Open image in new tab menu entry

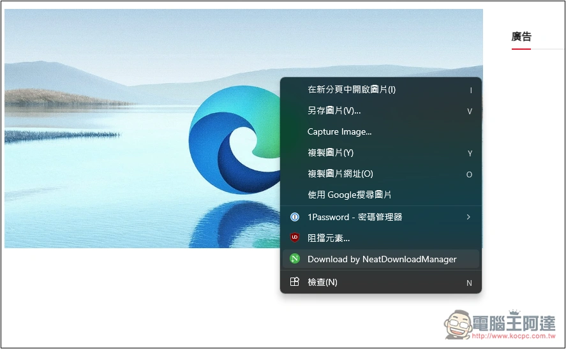pyautogui.click(x=381, y=89)
